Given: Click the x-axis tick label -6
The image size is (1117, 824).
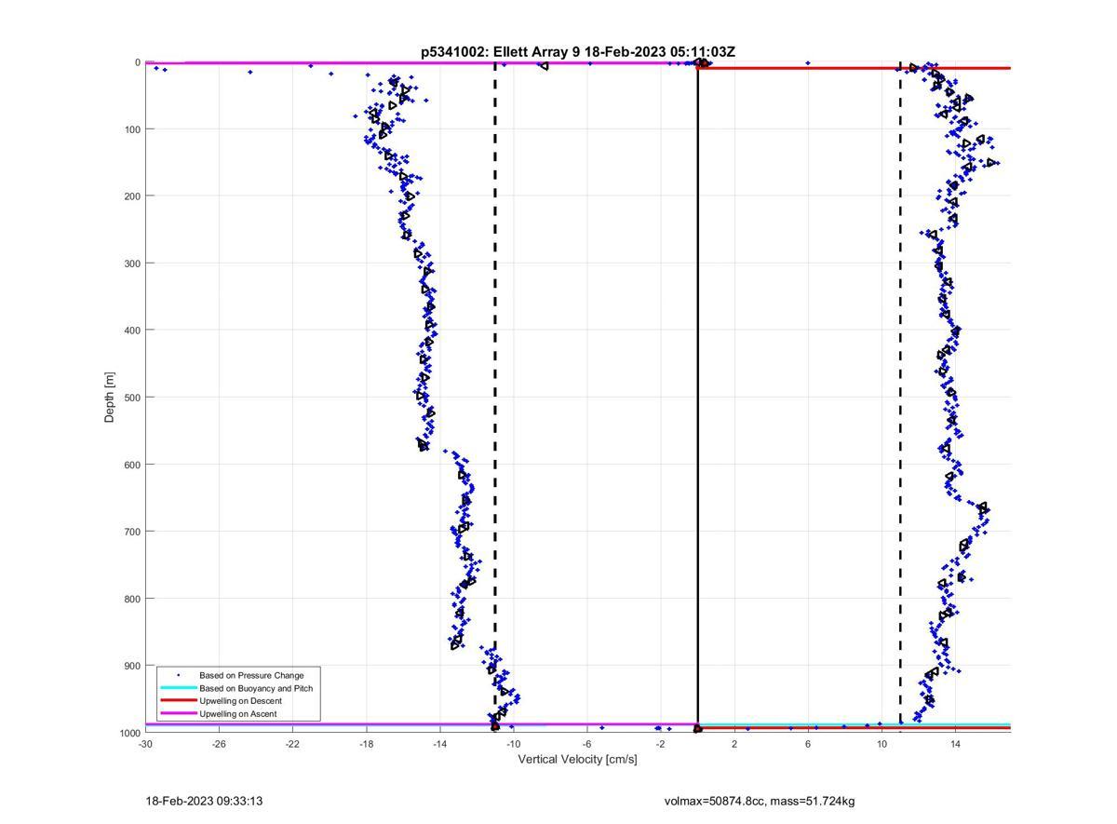Looking at the screenshot, I should click(586, 744).
